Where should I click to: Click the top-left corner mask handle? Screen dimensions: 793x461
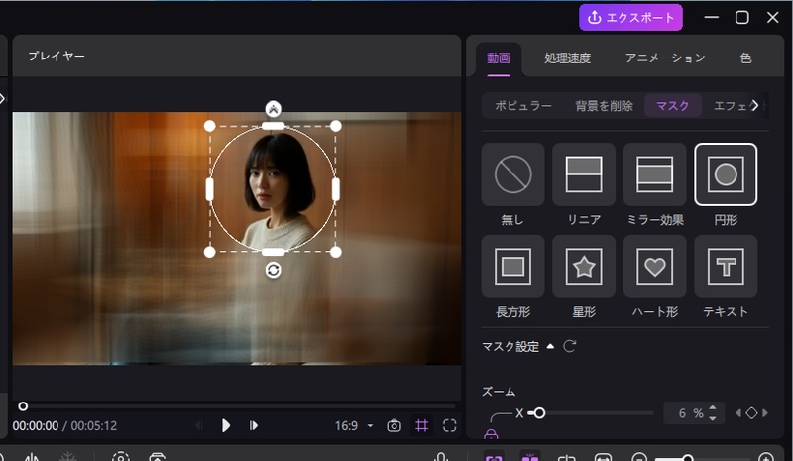click(209, 126)
